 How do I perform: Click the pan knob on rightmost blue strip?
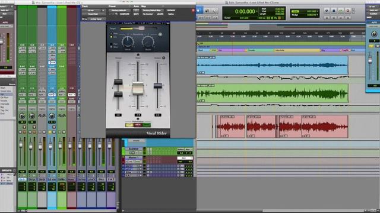click(x=374, y=34)
